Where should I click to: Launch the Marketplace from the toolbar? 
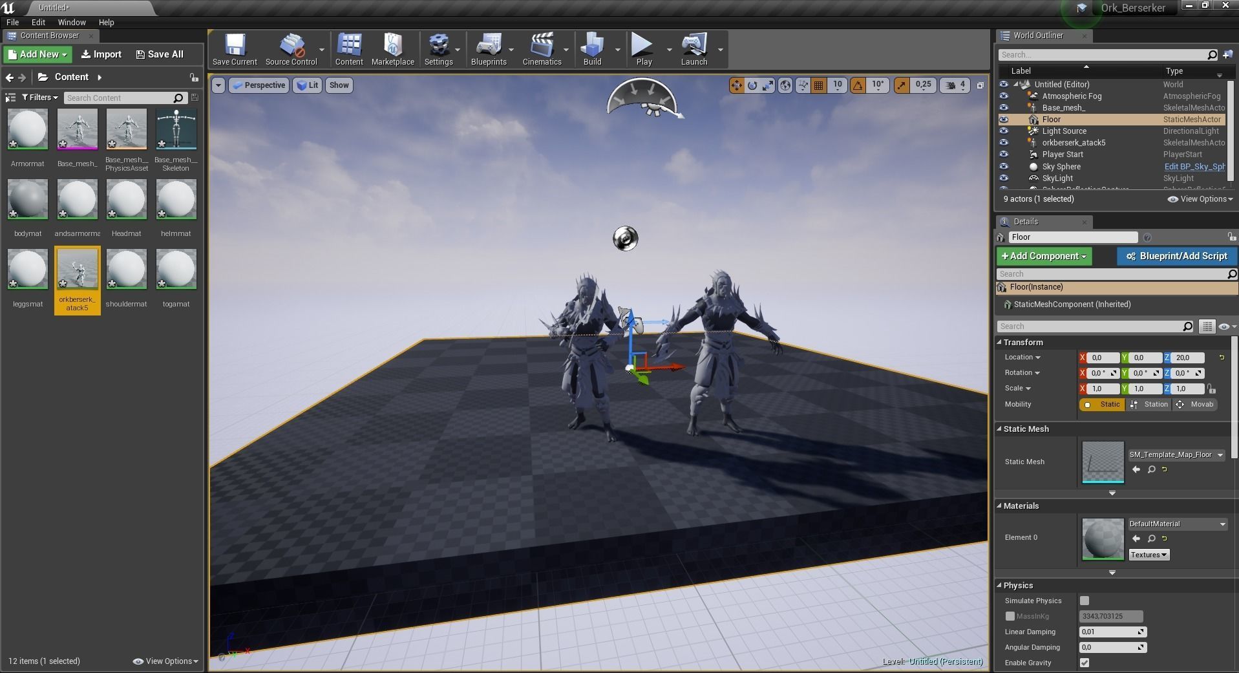coord(393,49)
